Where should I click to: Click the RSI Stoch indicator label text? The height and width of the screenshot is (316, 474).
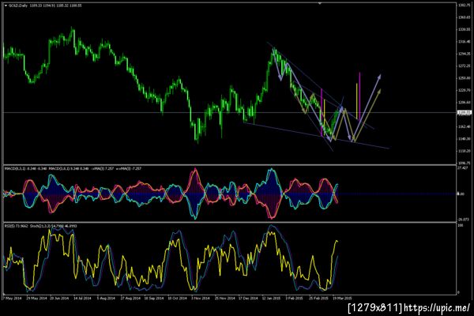coord(40,226)
